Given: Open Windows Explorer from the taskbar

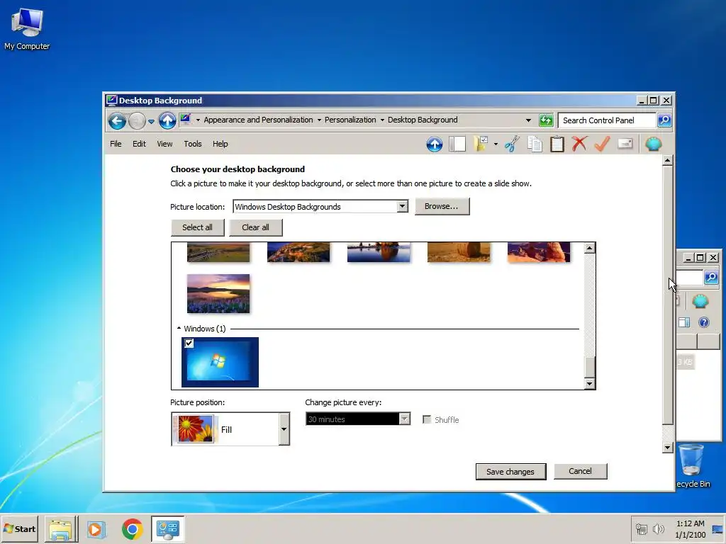Looking at the screenshot, I should click(61, 529).
